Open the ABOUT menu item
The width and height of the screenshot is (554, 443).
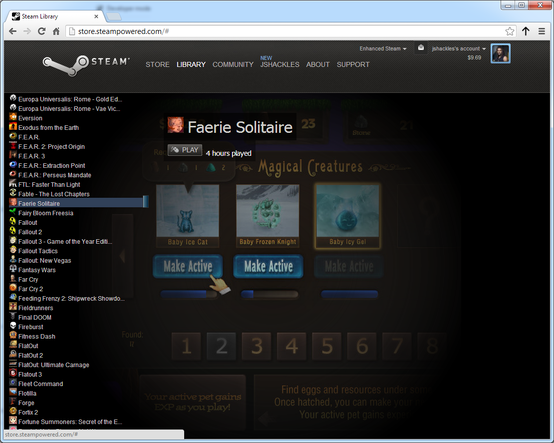[x=318, y=65]
